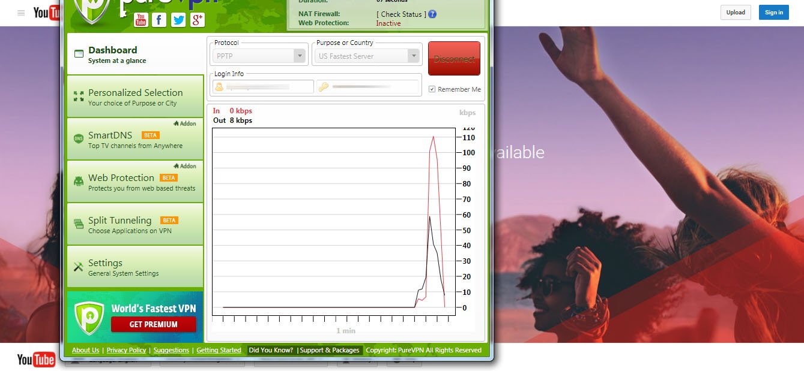Click the World's Fastest VPN shield logo
The image size is (804, 371).
coord(89,318)
